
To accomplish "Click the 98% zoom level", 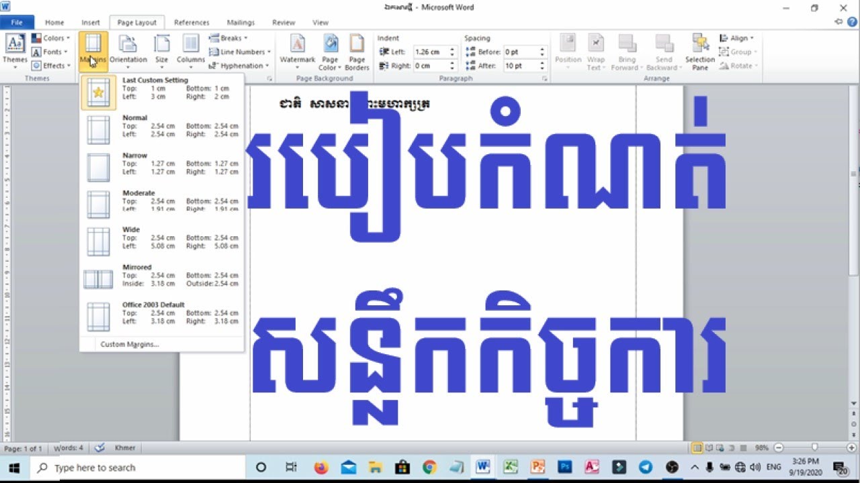I will [x=762, y=447].
